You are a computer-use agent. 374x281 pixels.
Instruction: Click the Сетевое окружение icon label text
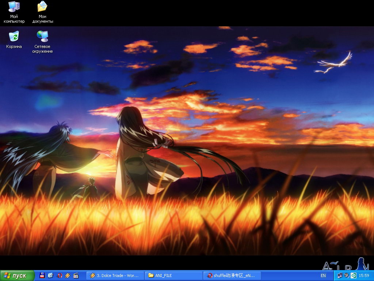(43, 49)
